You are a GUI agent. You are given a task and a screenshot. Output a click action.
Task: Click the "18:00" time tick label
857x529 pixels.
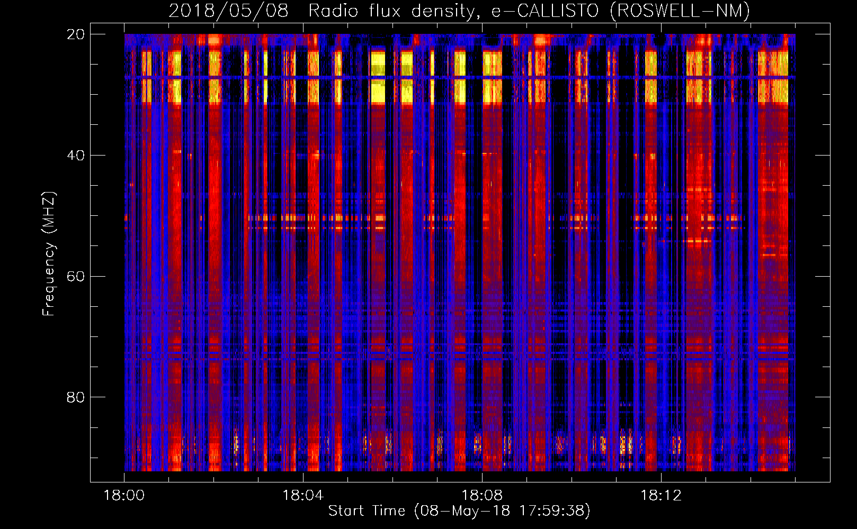click(x=124, y=495)
